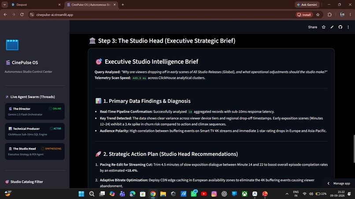Go forward to next page
Screen dimensions: 355x199
click(14, 14)
